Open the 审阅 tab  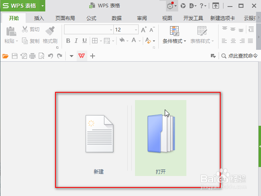pyautogui.click(x=142, y=18)
